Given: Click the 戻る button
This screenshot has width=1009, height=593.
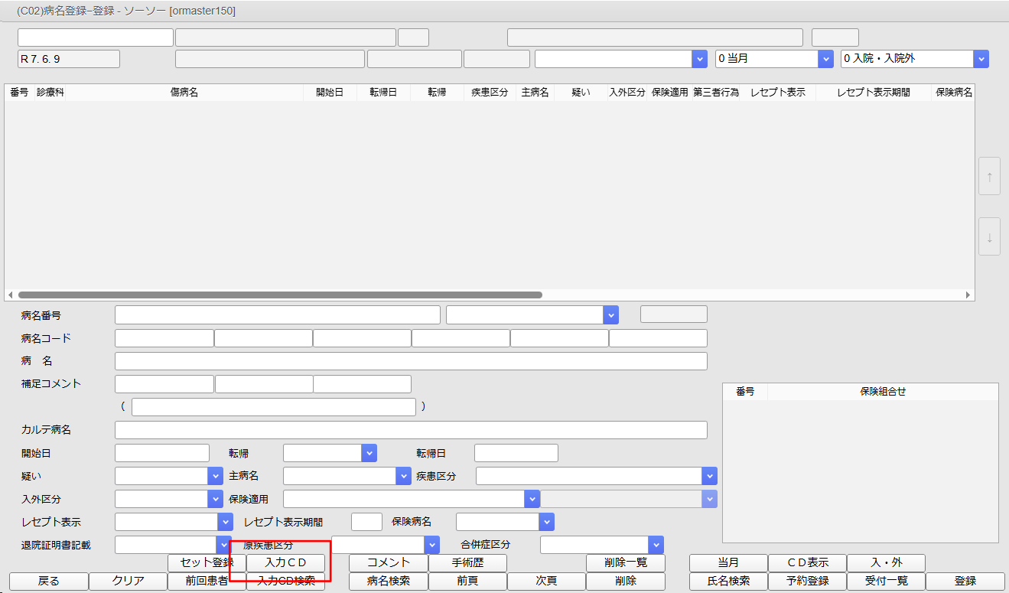Looking at the screenshot, I should (48, 582).
